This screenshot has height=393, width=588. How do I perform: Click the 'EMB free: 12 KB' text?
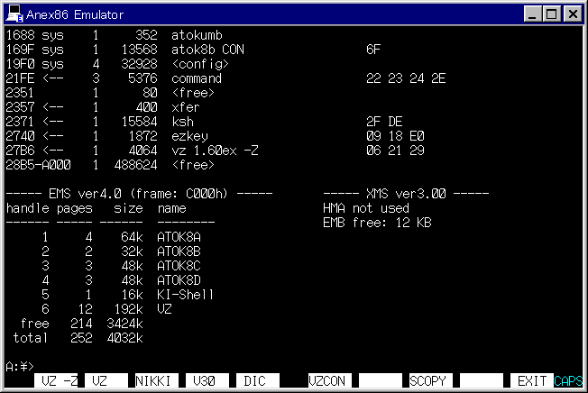coord(377,223)
